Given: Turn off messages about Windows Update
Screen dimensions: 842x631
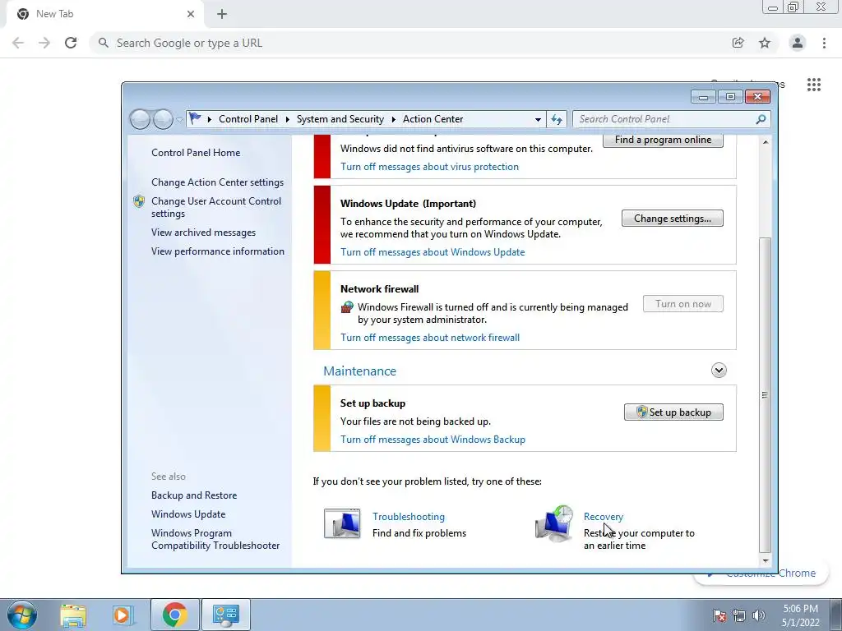Looking at the screenshot, I should tap(433, 252).
